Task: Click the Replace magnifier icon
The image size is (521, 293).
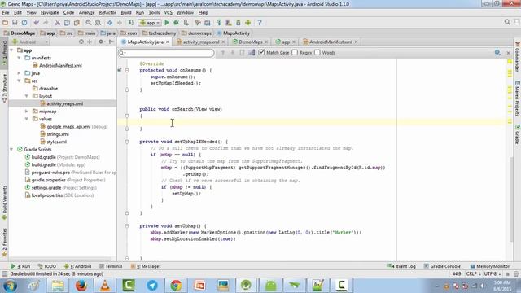Action: (98, 23)
